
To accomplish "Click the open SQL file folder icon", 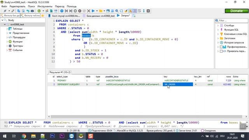I will pyautogui.click(x=101, y=11).
